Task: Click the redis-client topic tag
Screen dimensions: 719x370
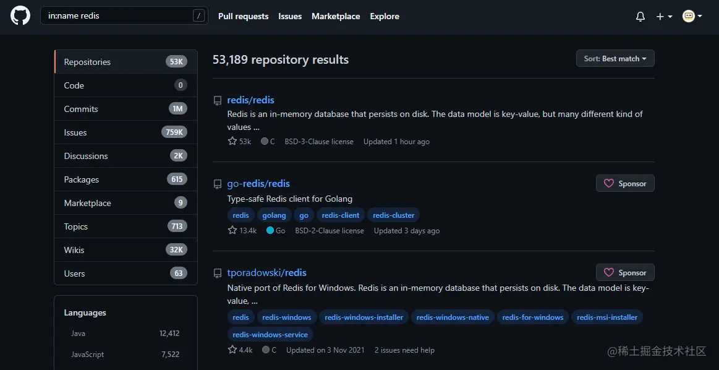Action: point(341,215)
